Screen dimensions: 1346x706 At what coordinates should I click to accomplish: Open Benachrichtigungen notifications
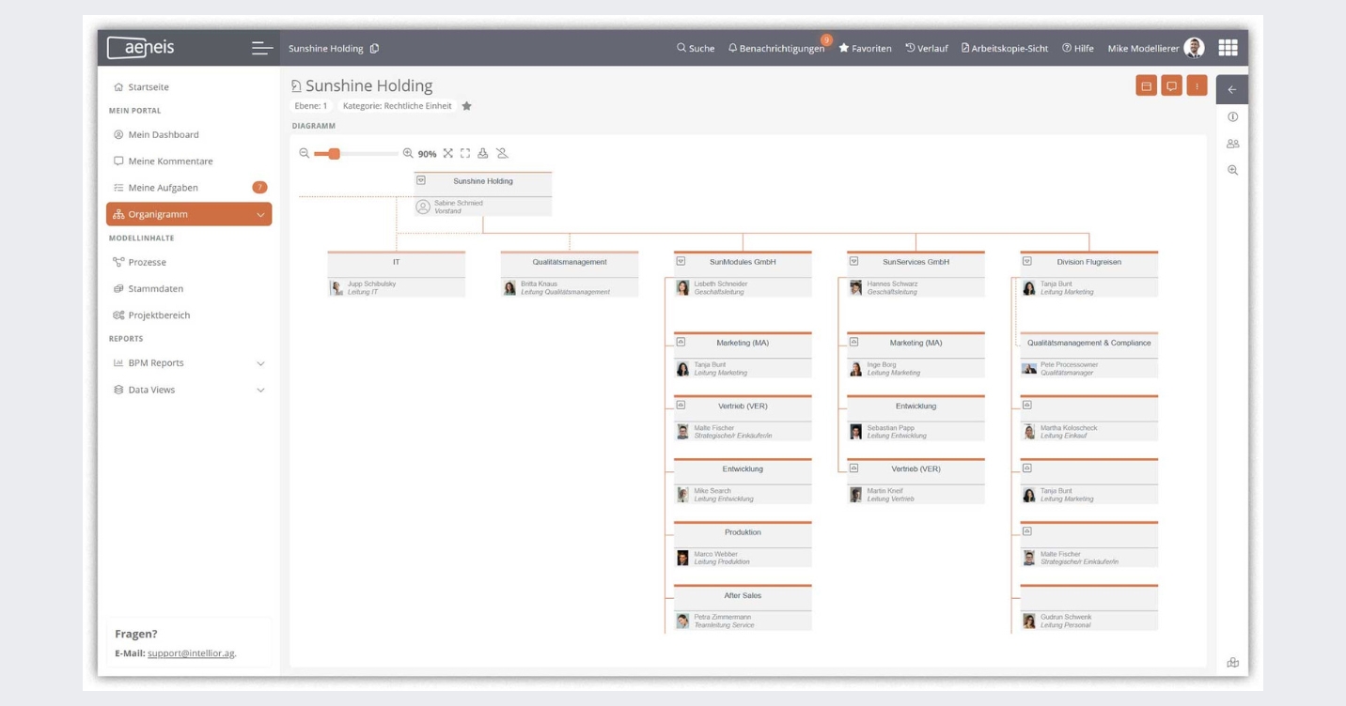click(x=776, y=49)
